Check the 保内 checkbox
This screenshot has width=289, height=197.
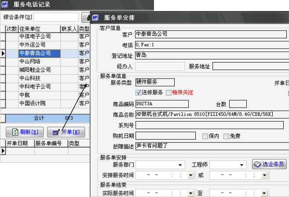pyautogui.click(x=205, y=136)
